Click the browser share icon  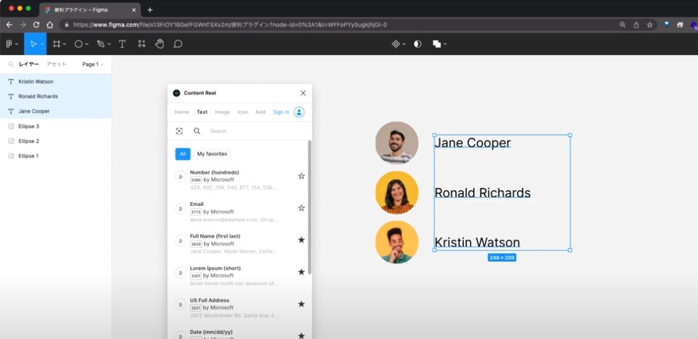pos(636,25)
